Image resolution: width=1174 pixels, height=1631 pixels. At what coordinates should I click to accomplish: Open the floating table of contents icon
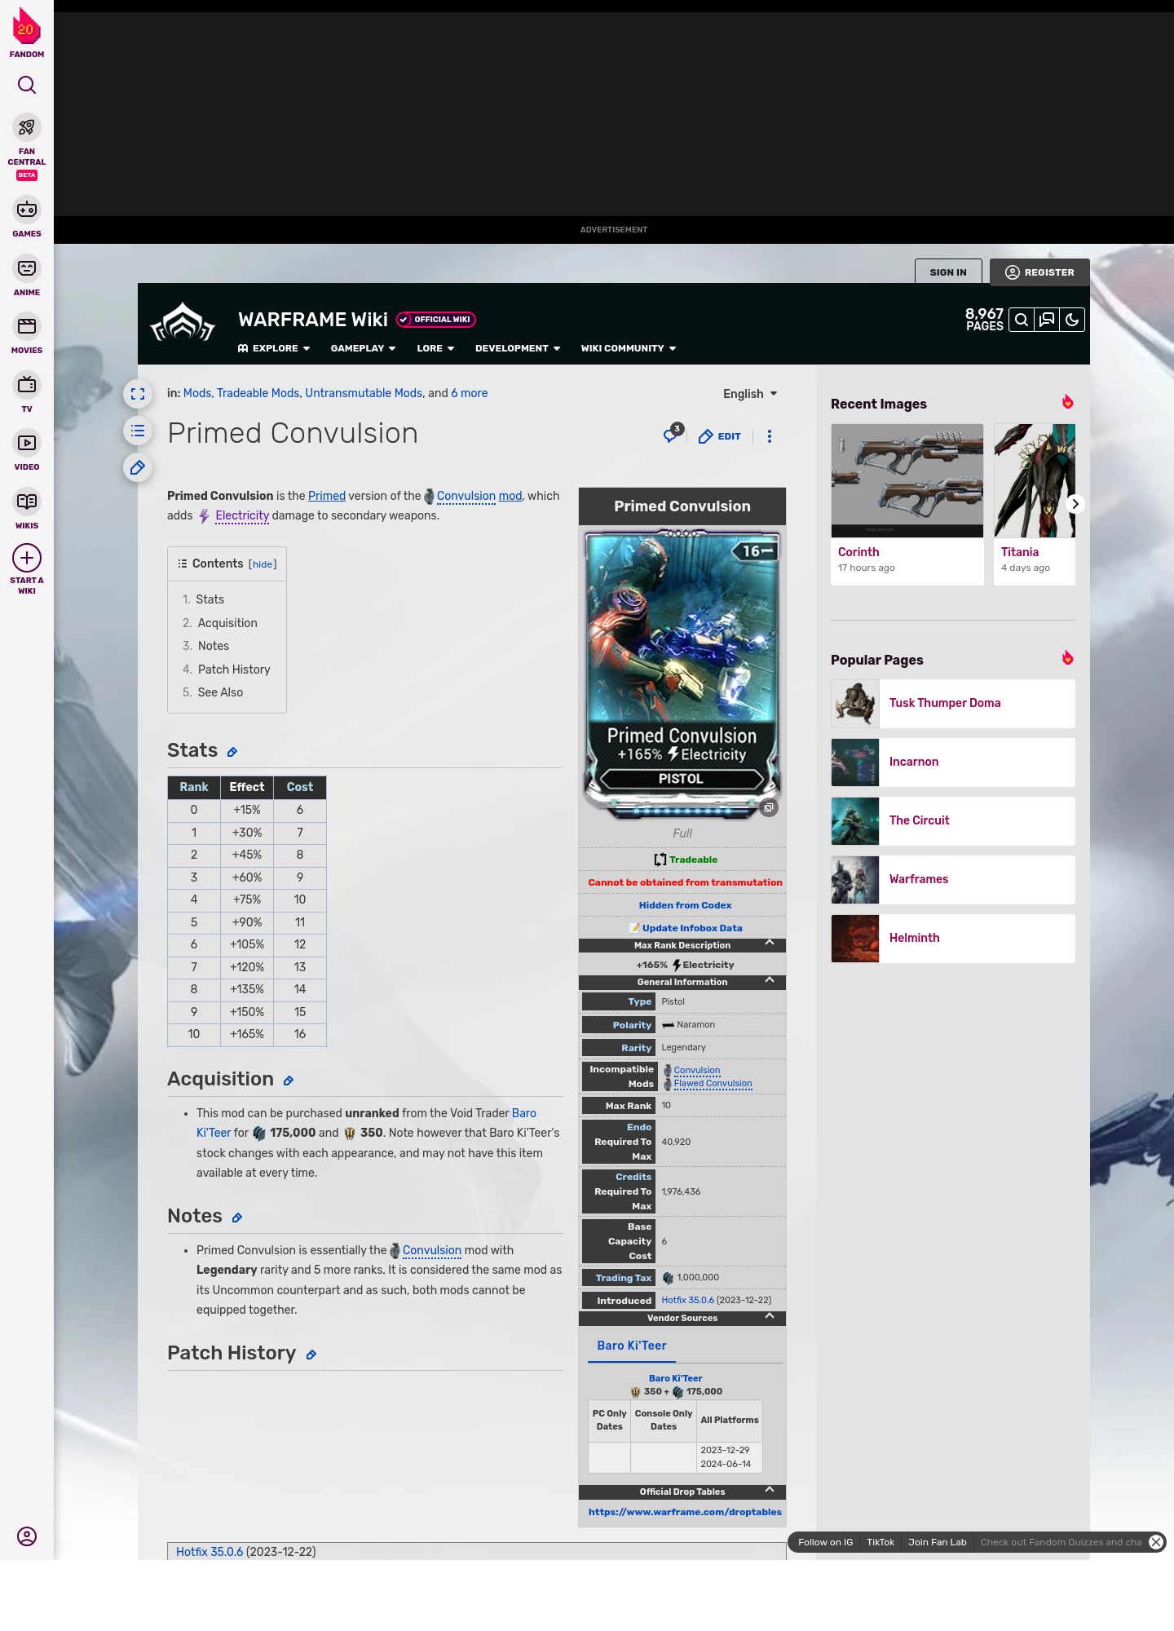[x=138, y=431]
